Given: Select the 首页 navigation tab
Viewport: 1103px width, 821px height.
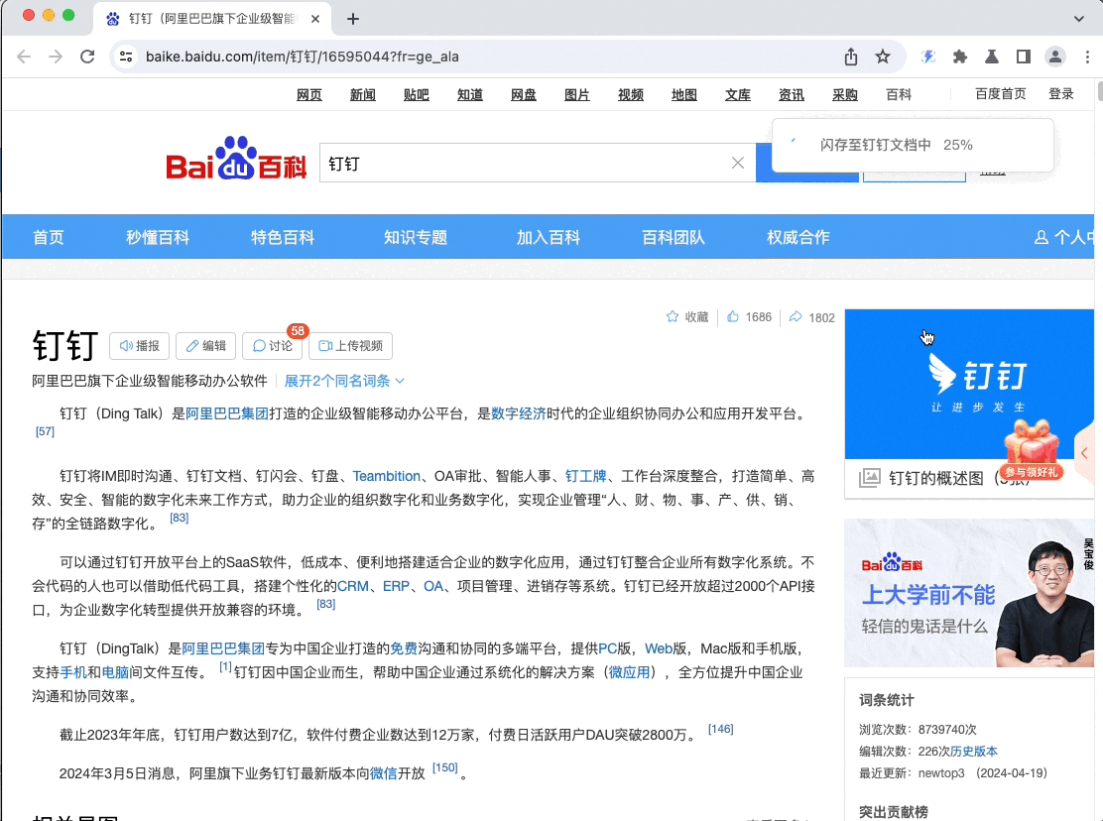Looking at the screenshot, I should pos(49,238).
